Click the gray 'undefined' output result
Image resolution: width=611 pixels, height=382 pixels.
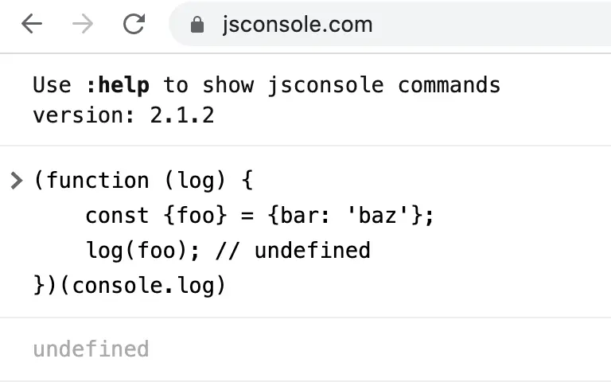click(91, 349)
